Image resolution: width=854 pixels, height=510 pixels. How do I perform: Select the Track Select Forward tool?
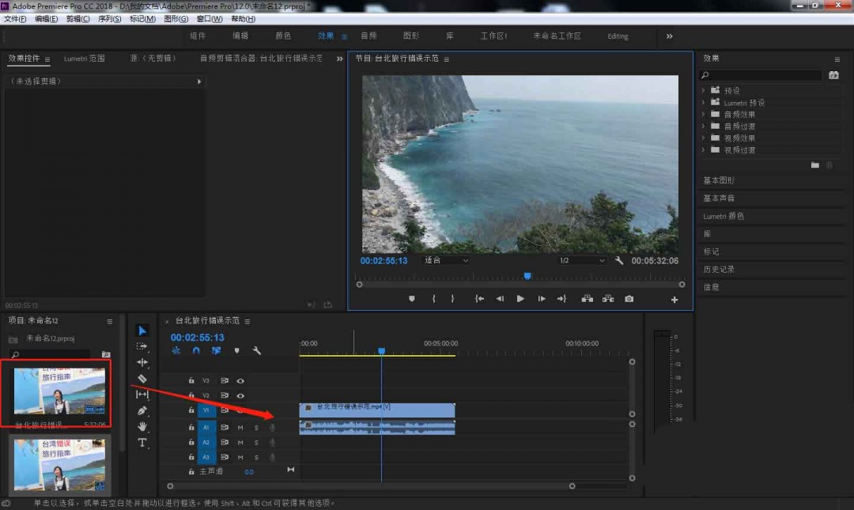[x=142, y=346]
